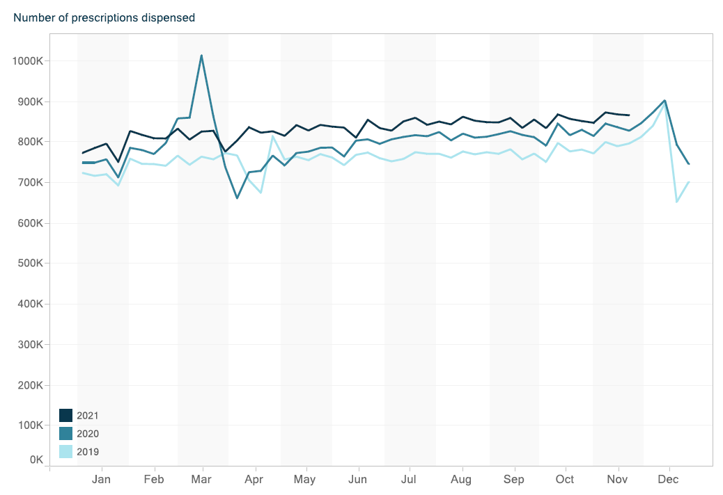Click the Mar label on the x-axis
The height and width of the screenshot is (495, 723).
pos(202,480)
